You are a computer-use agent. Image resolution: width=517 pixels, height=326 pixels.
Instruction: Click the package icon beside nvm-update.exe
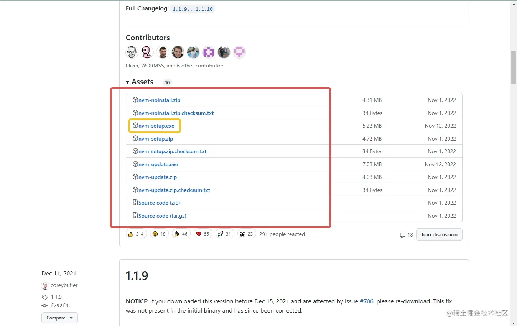click(x=135, y=164)
